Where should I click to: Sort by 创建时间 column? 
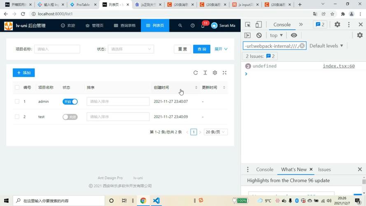[175, 87]
